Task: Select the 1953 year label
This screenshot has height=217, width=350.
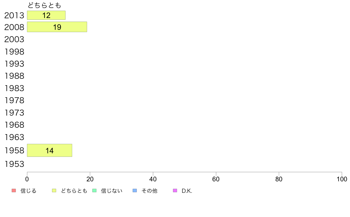Action: pyautogui.click(x=14, y=164)
